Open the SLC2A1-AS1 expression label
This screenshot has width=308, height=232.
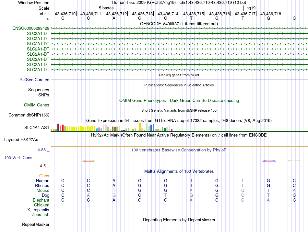37,128
